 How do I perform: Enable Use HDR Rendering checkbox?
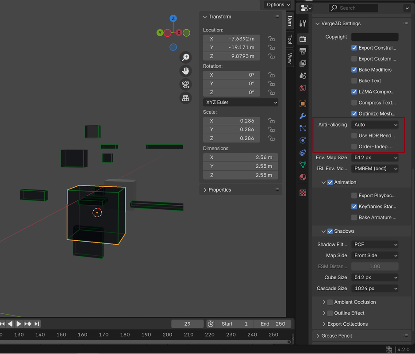pos(354,135)
